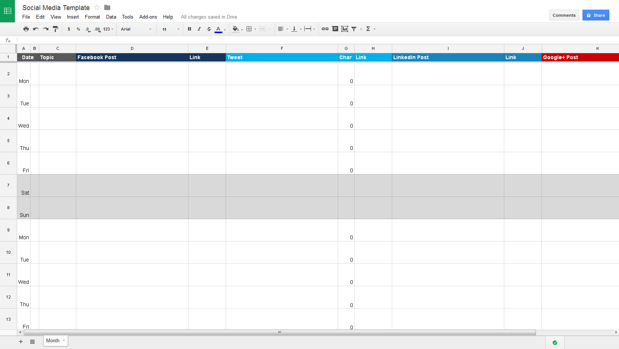Select column D header
Screen dimensions: 619x349
coord(132,48)
